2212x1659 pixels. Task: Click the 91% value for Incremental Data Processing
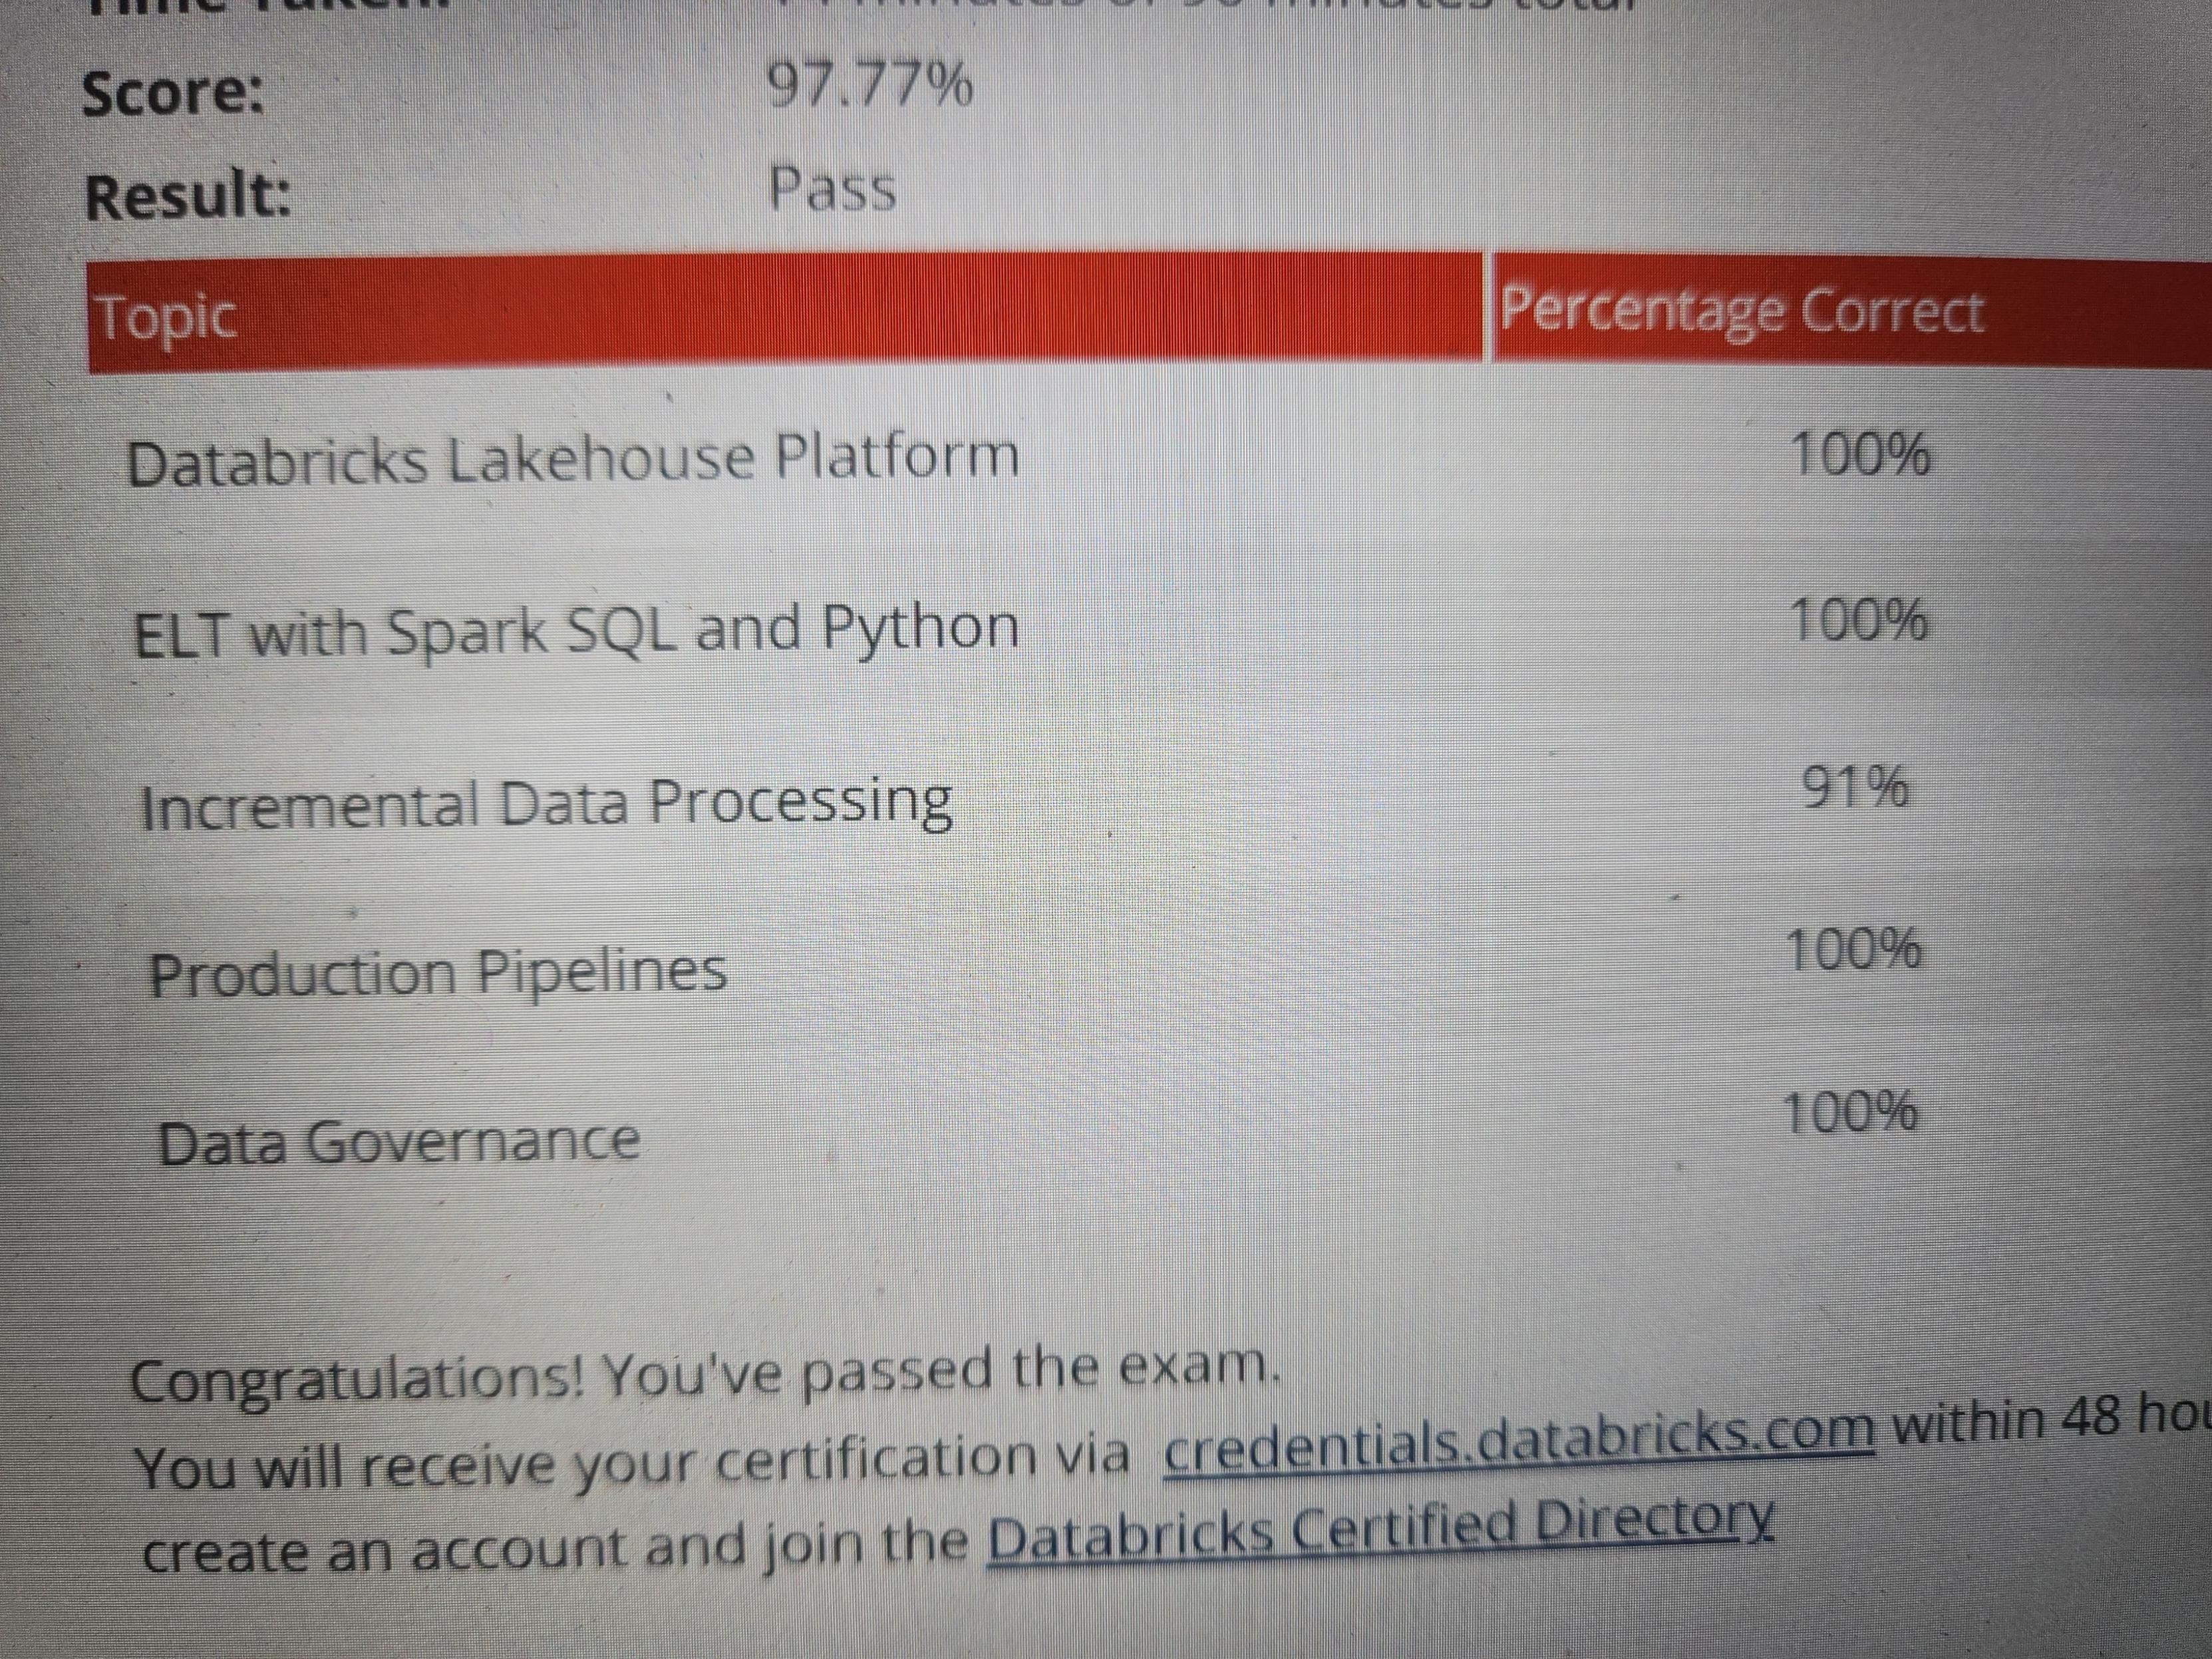(1855, 787)
